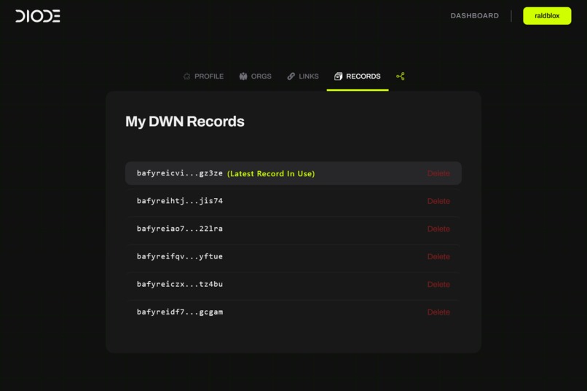Switch to the ORGS tab
The height and width of the screenshot is (391, 587).
point(256,76)
